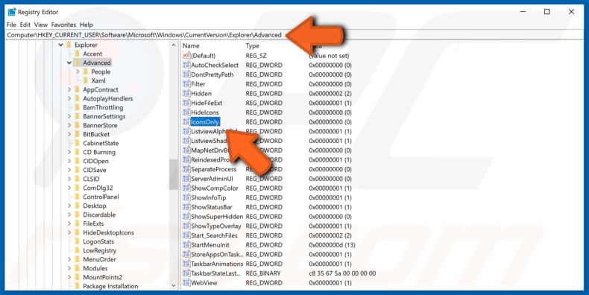Click the ServerAdminUI DWORD icon
This screenshot has width=589, height=295.
point(186,179)
